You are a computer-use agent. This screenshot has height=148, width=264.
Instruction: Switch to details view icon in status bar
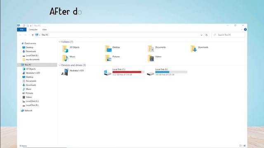click(x=241, y=146)
